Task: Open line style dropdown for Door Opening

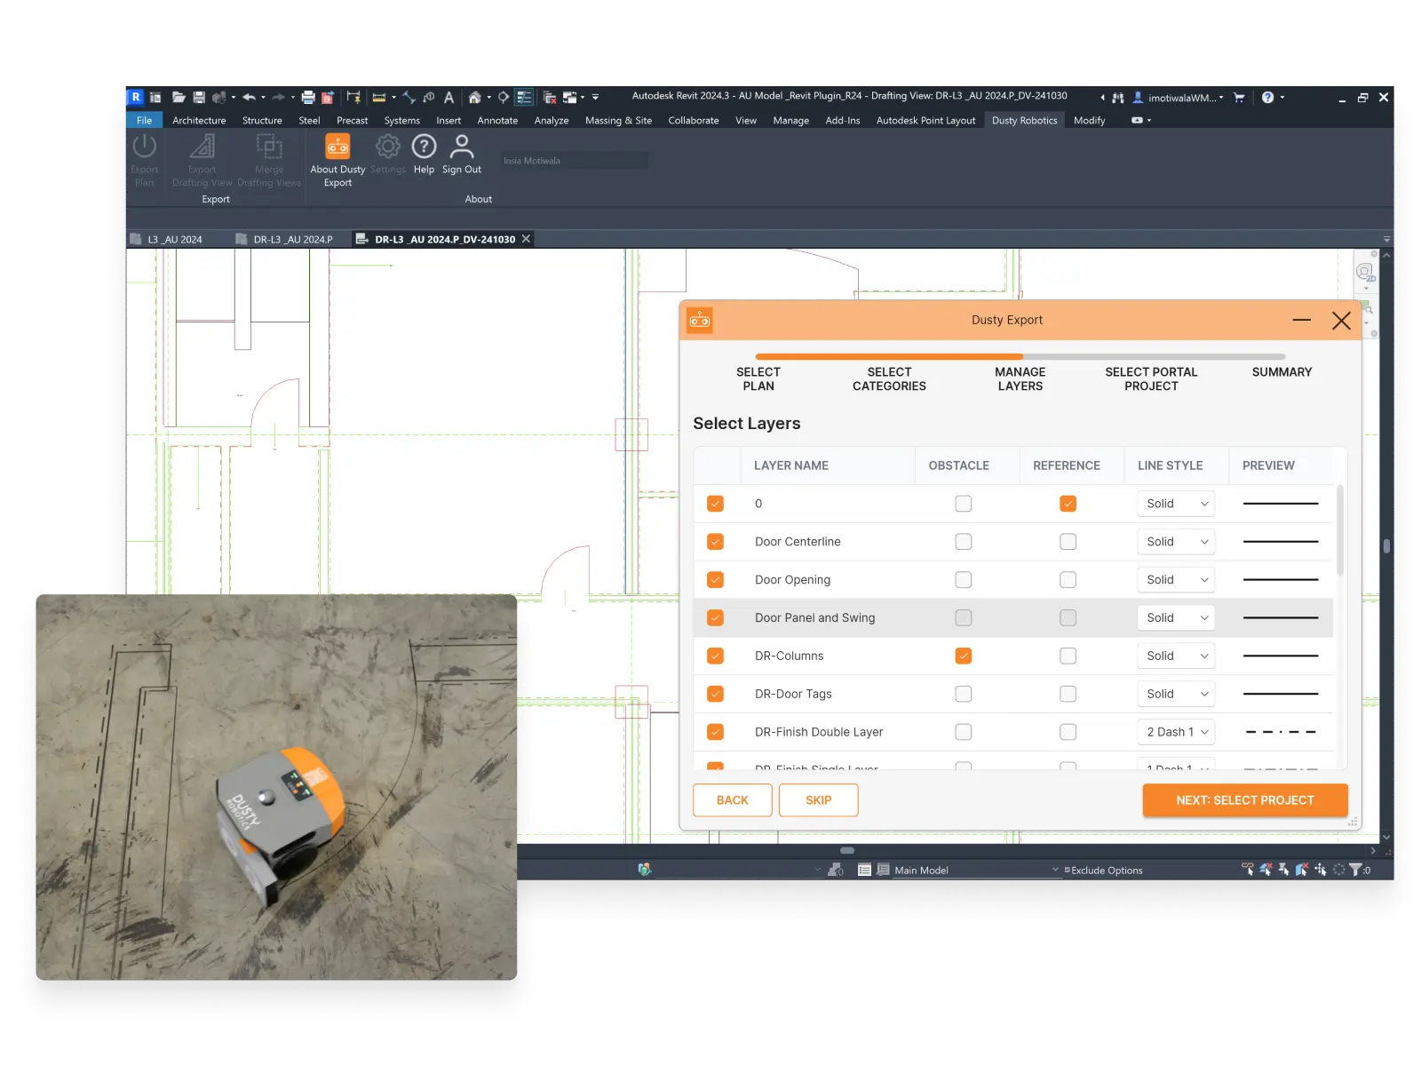Action: coord(1176,580)
